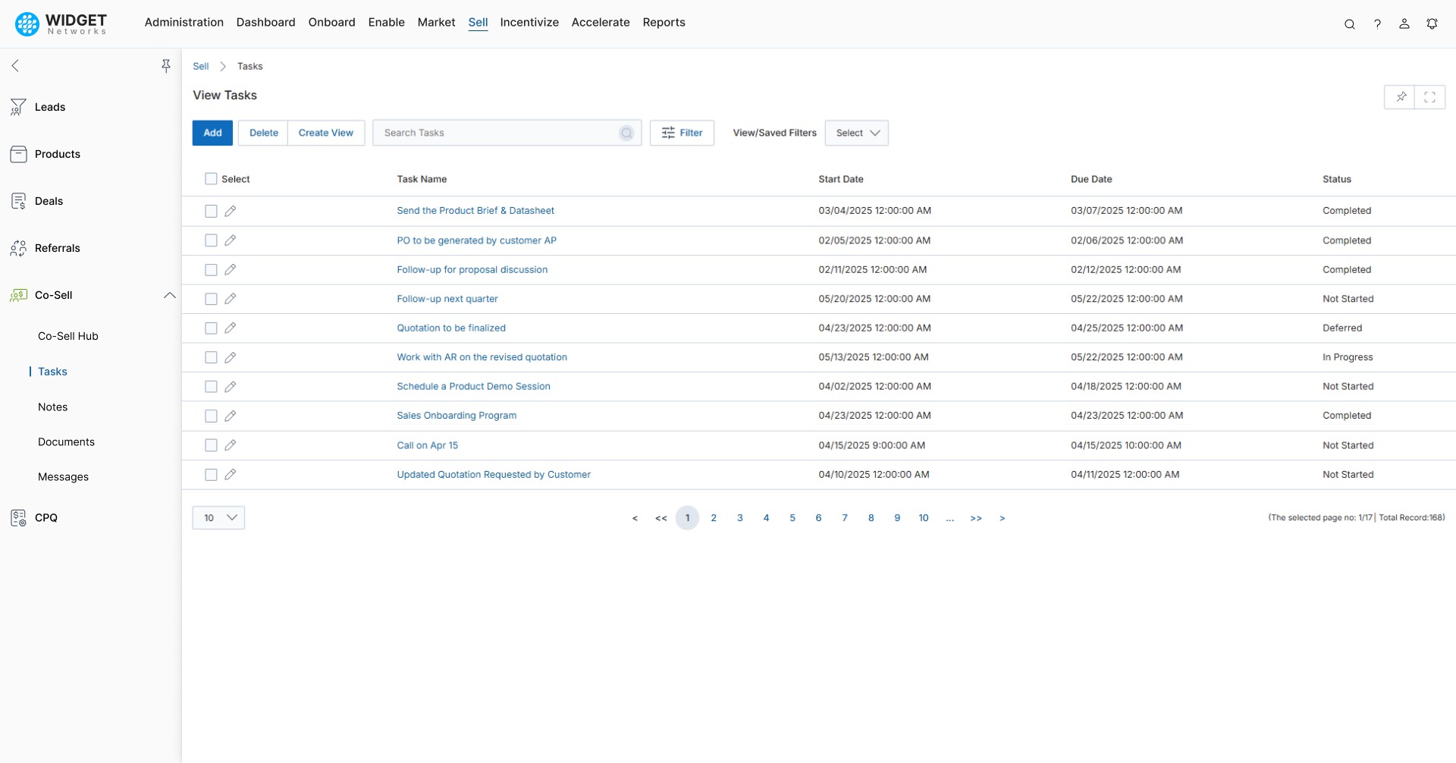Go to page 5 in pagination

[792, 517]
